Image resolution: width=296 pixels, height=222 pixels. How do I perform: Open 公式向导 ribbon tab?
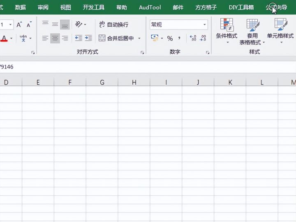276,7
